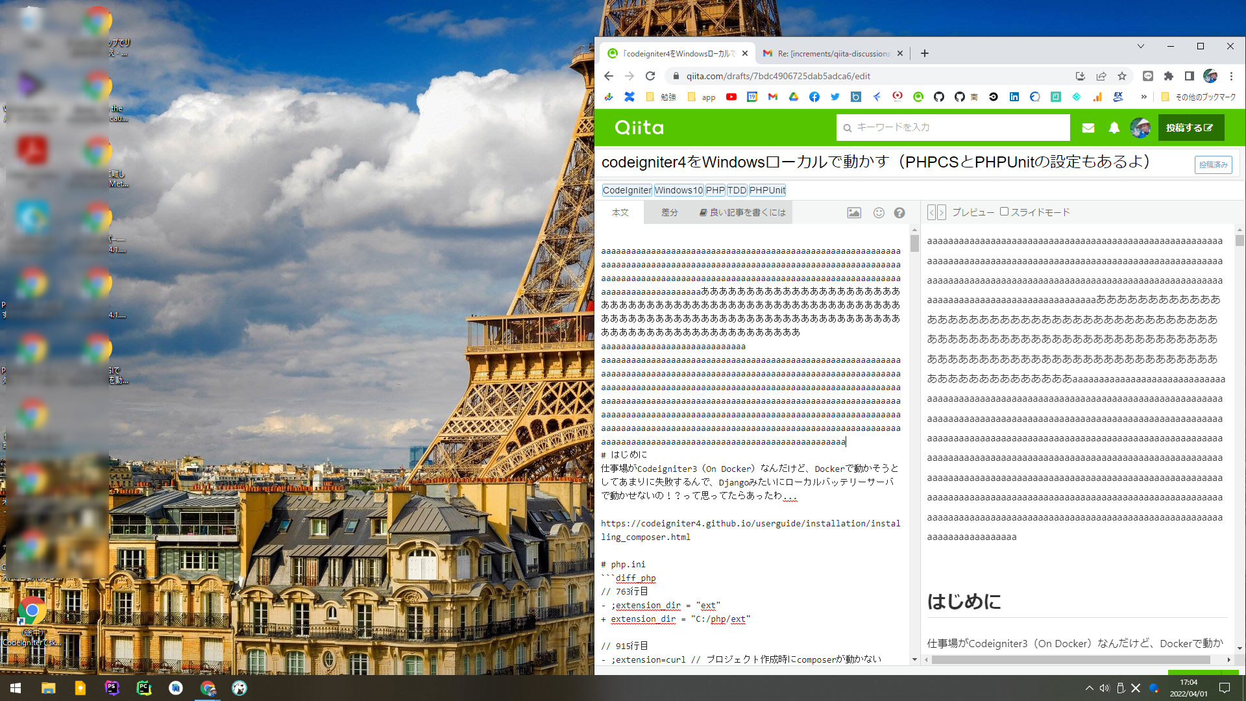
Task: Show hidden system tray icons
Action: [1089, 688]
